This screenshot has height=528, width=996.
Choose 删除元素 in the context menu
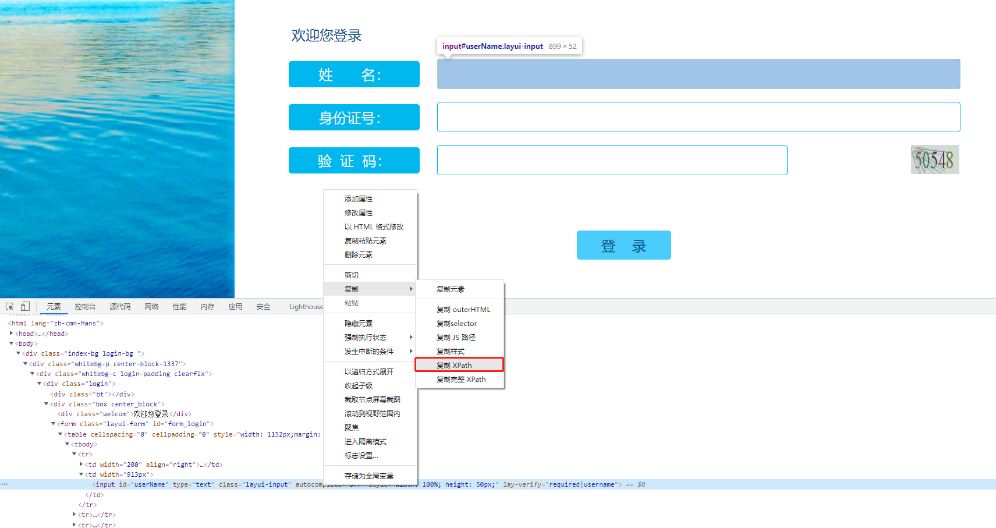(x=359, y=254)
